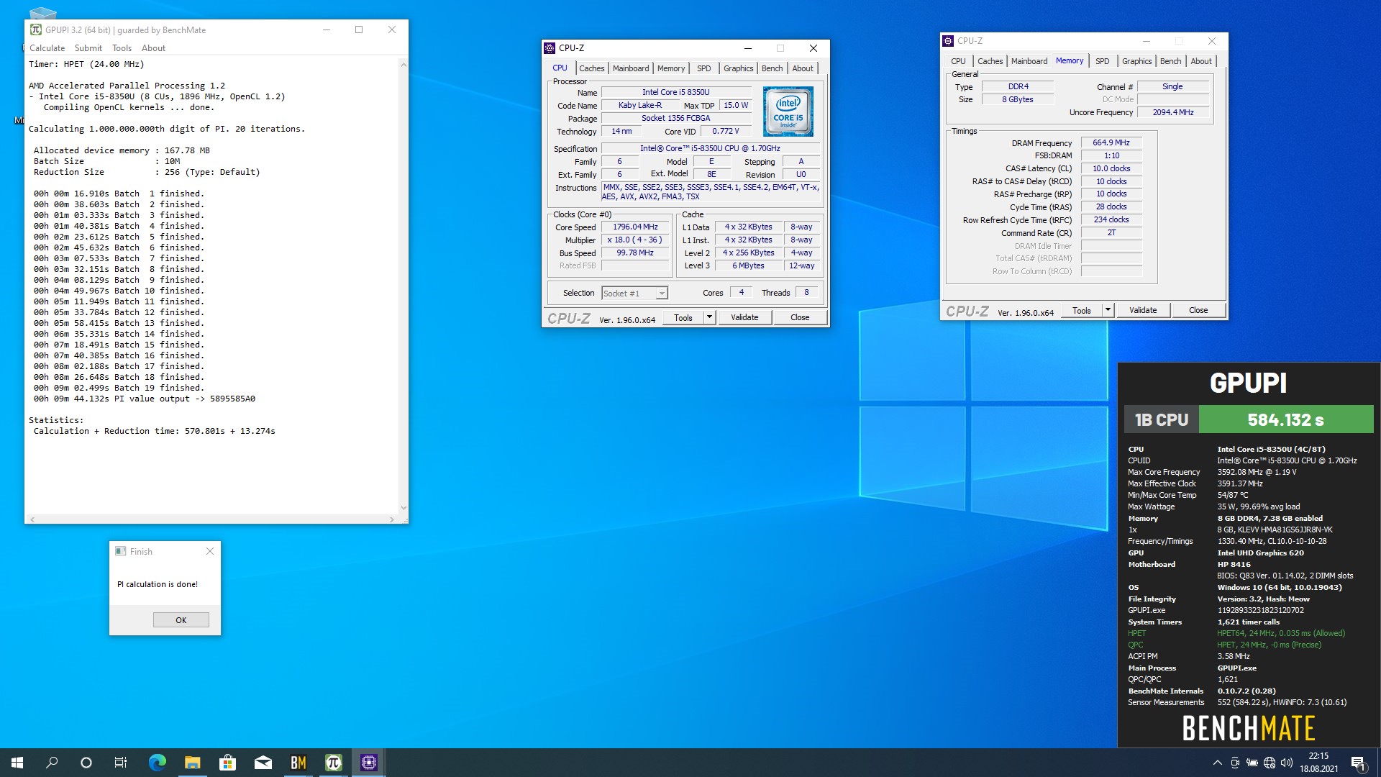Close the Finish dialog
The width and height of the screenshot is (1381, 777).
click(x=210, y=551)
